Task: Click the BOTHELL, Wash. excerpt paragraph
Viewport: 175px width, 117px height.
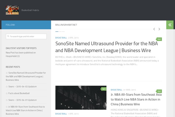Action: click(x=107, y=61)
